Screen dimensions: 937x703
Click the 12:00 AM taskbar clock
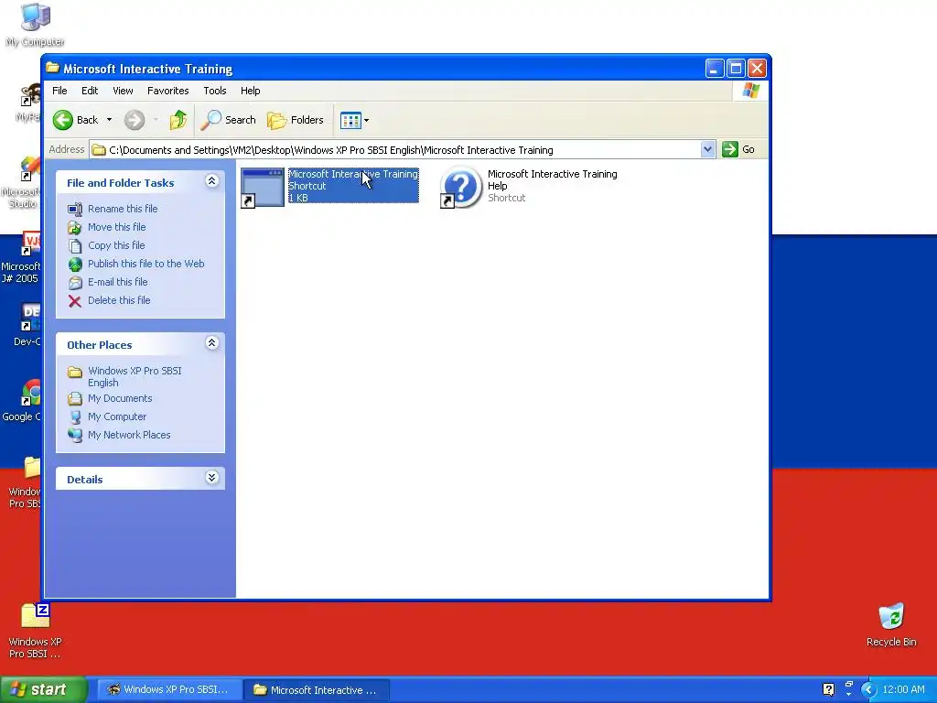click(x=903, y=690)
